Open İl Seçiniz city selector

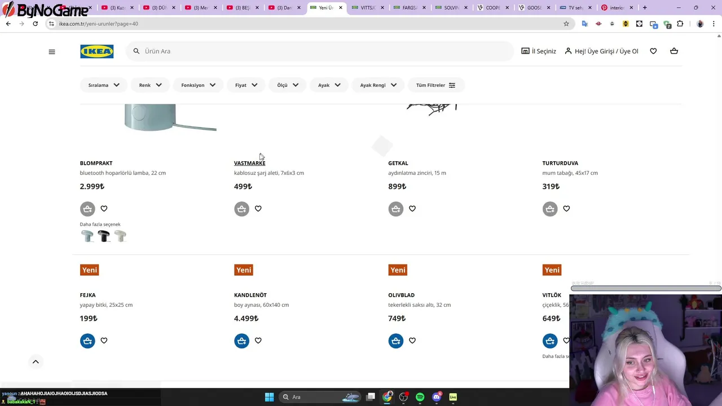coord(539,51)
